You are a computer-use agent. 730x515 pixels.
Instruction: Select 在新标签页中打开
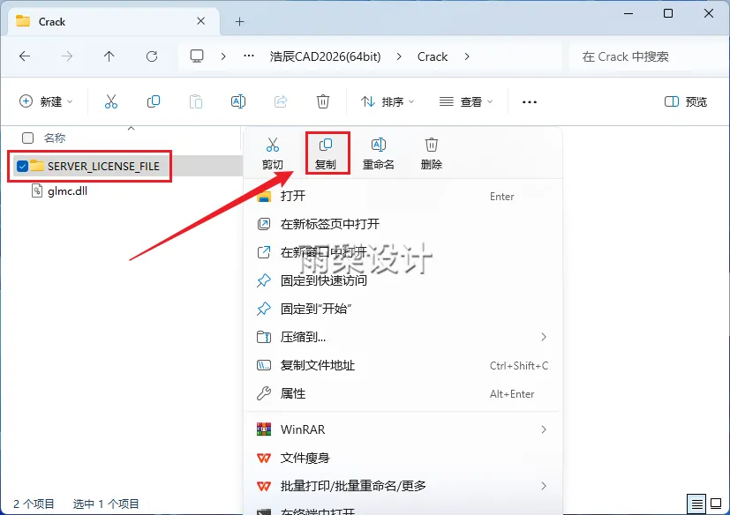[403, 224]
